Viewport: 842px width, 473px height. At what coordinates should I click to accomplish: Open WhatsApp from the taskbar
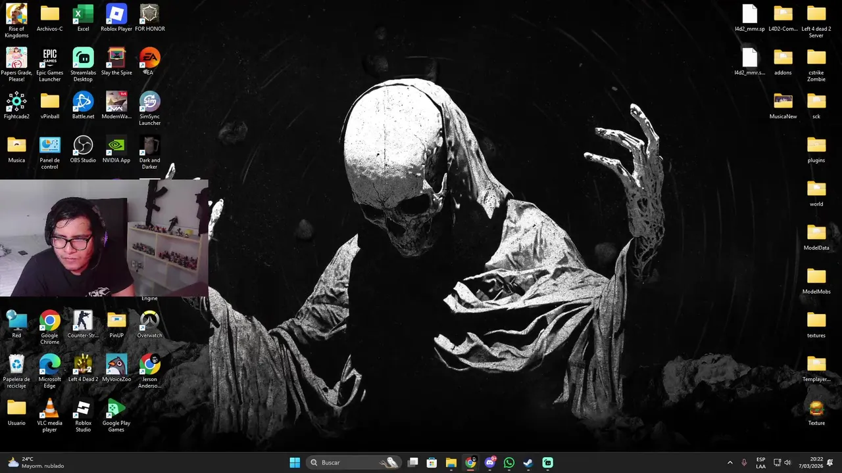click(x=509, y=462)
